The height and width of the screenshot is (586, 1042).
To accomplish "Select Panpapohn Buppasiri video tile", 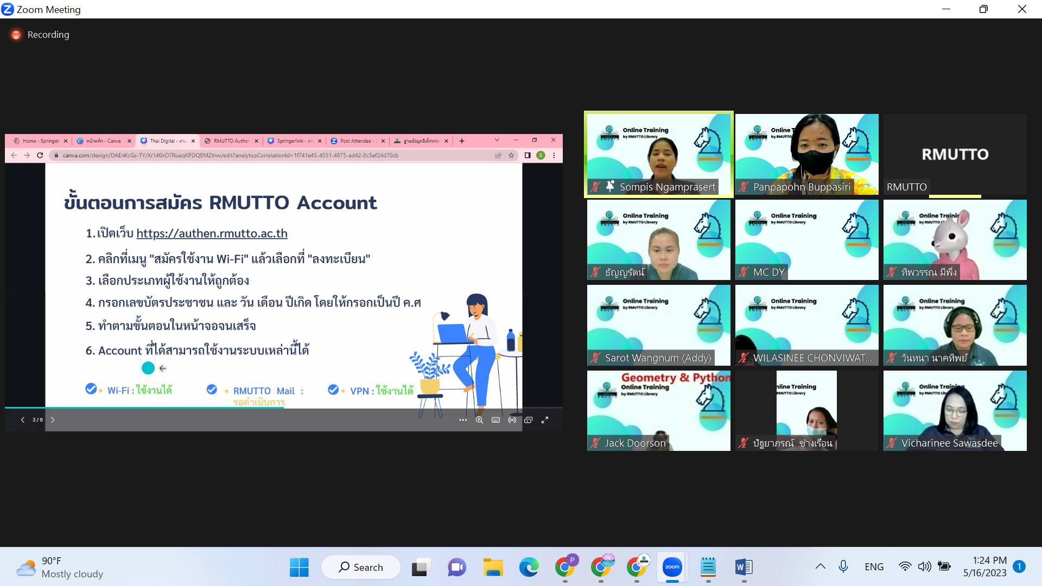I will (x=807, y=154).
